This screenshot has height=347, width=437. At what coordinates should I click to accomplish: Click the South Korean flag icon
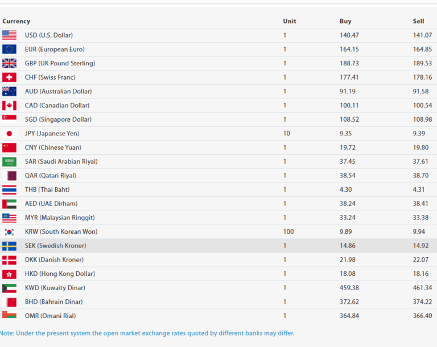tap(9, 232)
